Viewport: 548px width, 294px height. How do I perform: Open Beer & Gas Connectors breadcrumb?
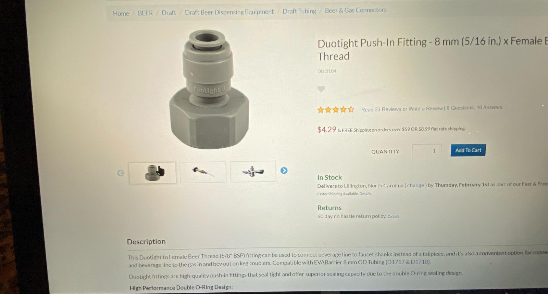tap(356, 10)
